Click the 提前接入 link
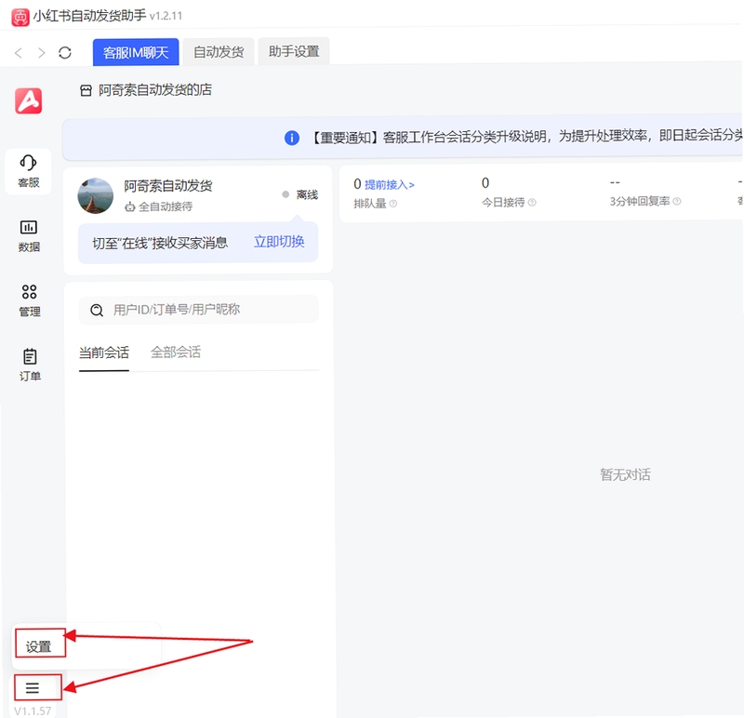The image size is (744, 718). 389,184
